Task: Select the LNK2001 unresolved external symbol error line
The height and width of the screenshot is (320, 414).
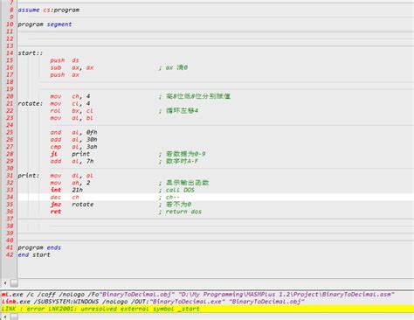Action: 207,309
